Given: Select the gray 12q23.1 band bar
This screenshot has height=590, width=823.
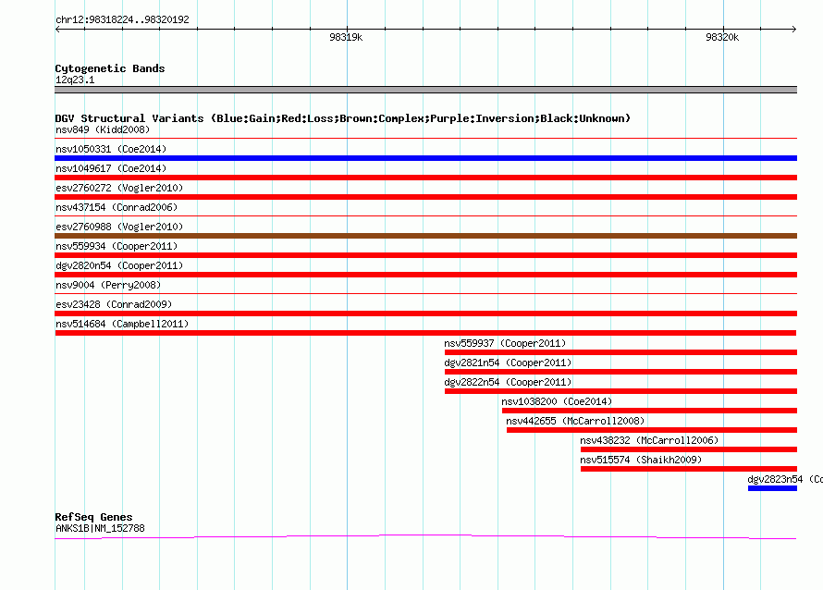Looking at the screenshot, I should tap(425, 90).
